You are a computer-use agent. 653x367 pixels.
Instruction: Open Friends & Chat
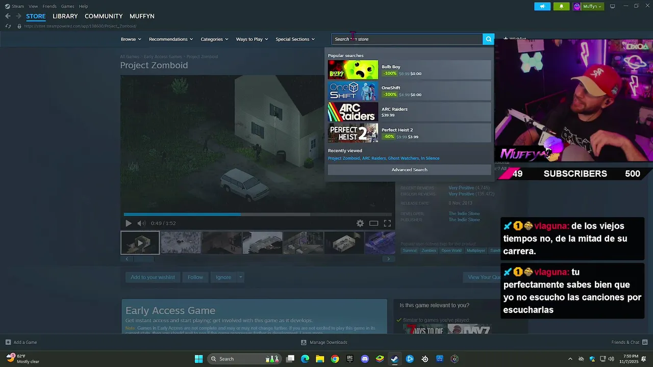pos(629,343)
